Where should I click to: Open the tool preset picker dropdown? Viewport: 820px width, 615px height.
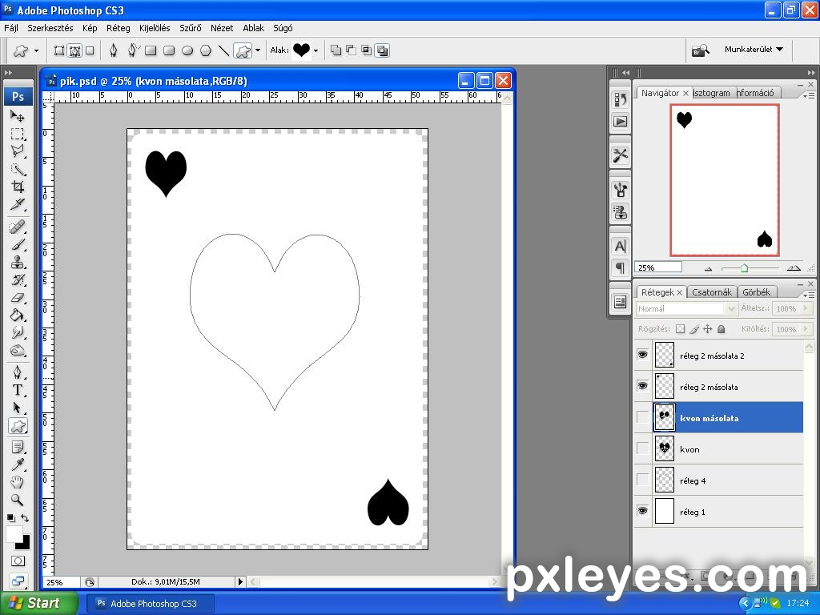36,50
